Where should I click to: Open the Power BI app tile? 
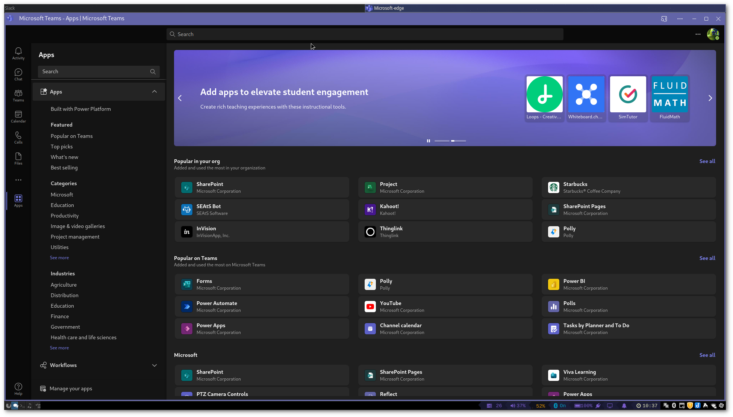[x=629, y=284]
